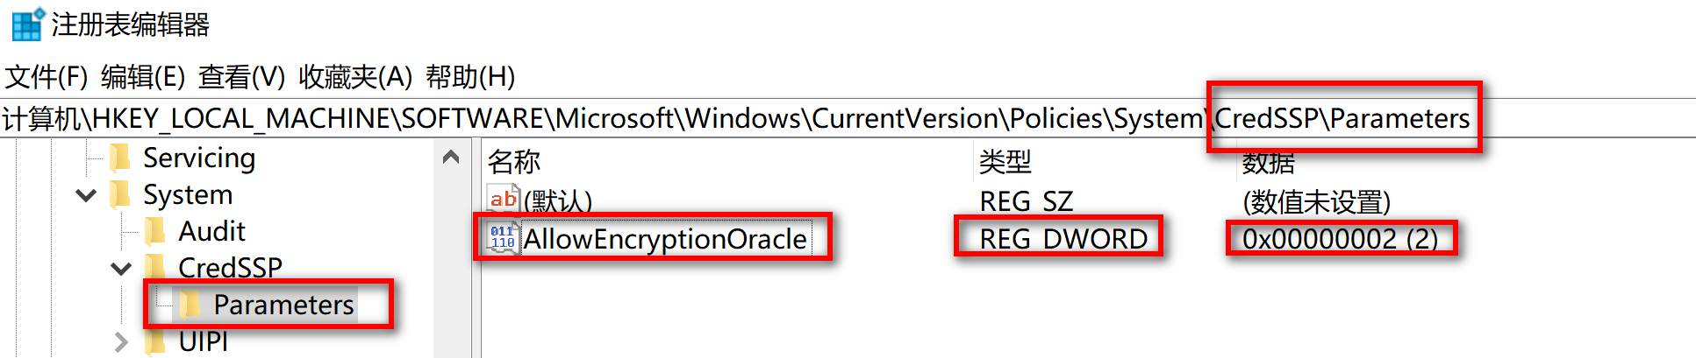Open the 编辑(E) menu
The width and height of the screenshot is (1696, 358).
point(143,77)
